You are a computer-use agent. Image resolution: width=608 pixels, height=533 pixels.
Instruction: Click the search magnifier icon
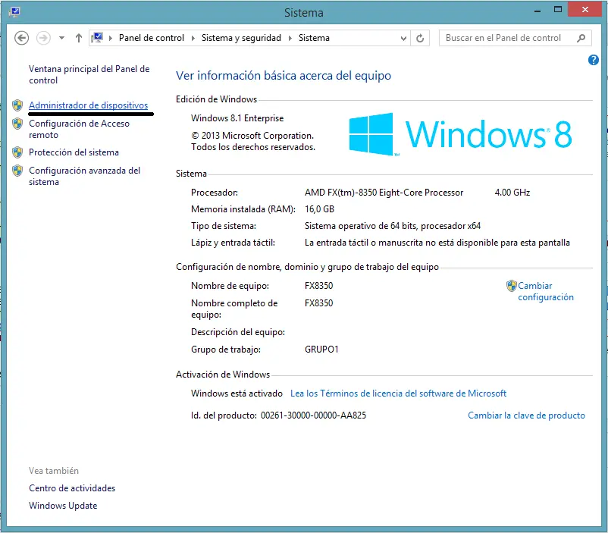click(581, 38)
